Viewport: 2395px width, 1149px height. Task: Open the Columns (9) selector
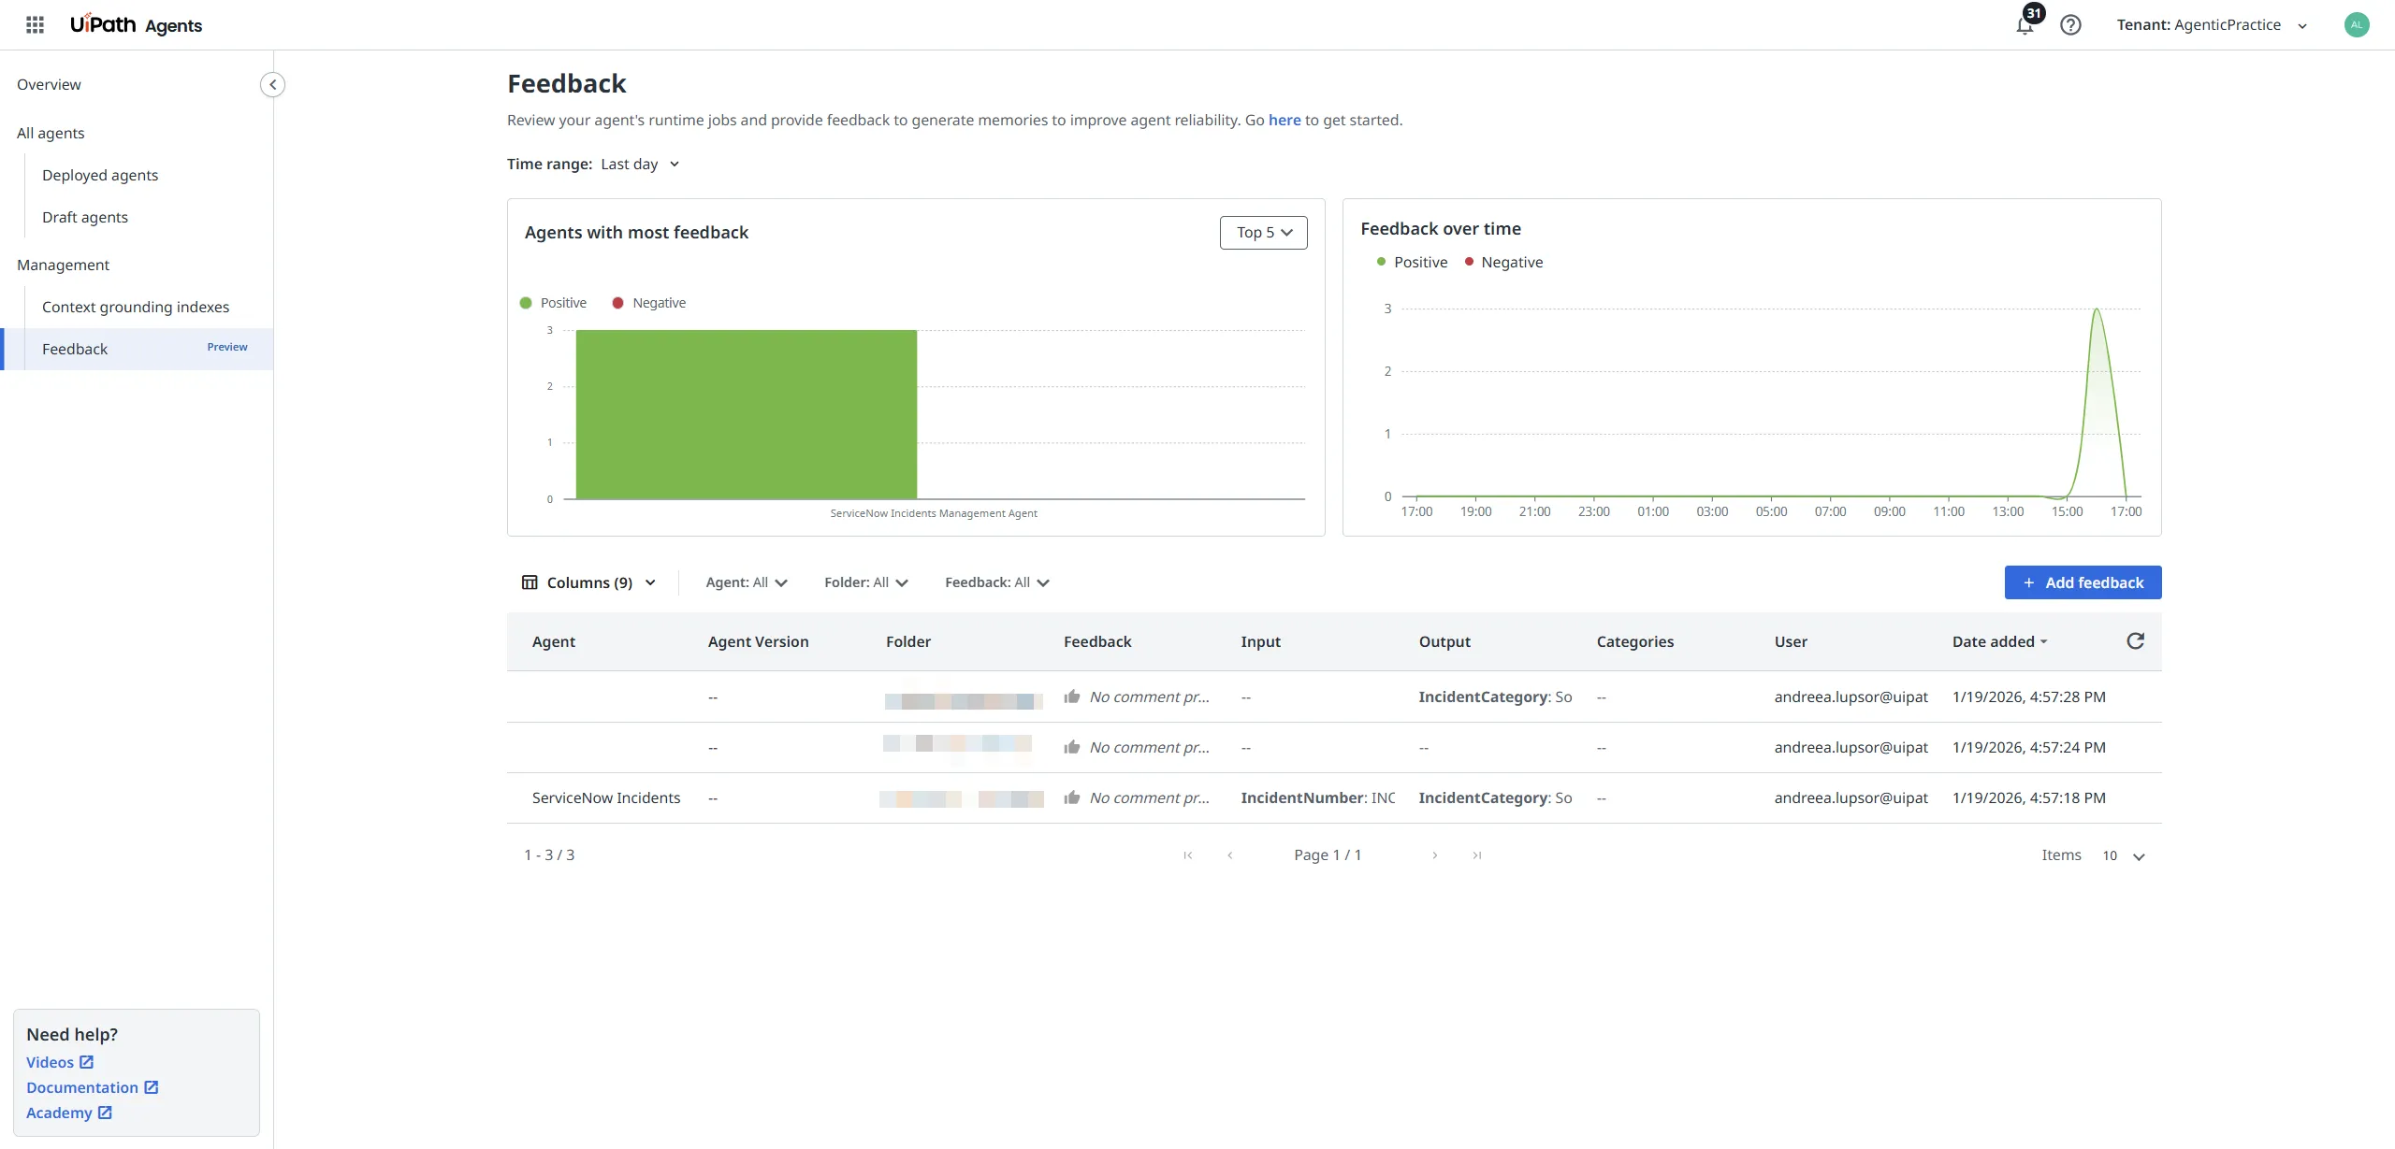(589, 582)
